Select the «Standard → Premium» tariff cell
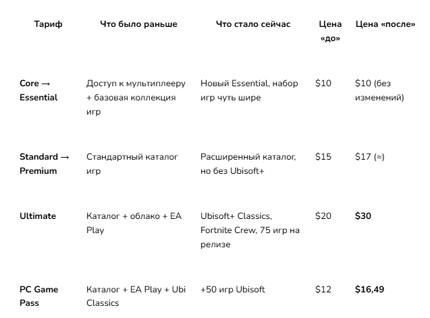 click(45, 164)
